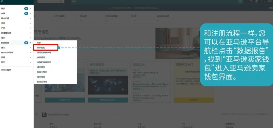Click the yellow button in the 需要采取操作 card
The width and height of the screenshot is (273, 128).
click(x=194, y=100)
